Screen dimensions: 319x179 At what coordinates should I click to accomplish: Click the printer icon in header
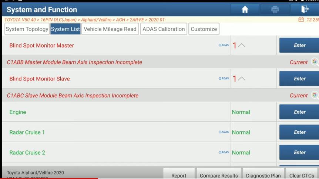(275, 10)
